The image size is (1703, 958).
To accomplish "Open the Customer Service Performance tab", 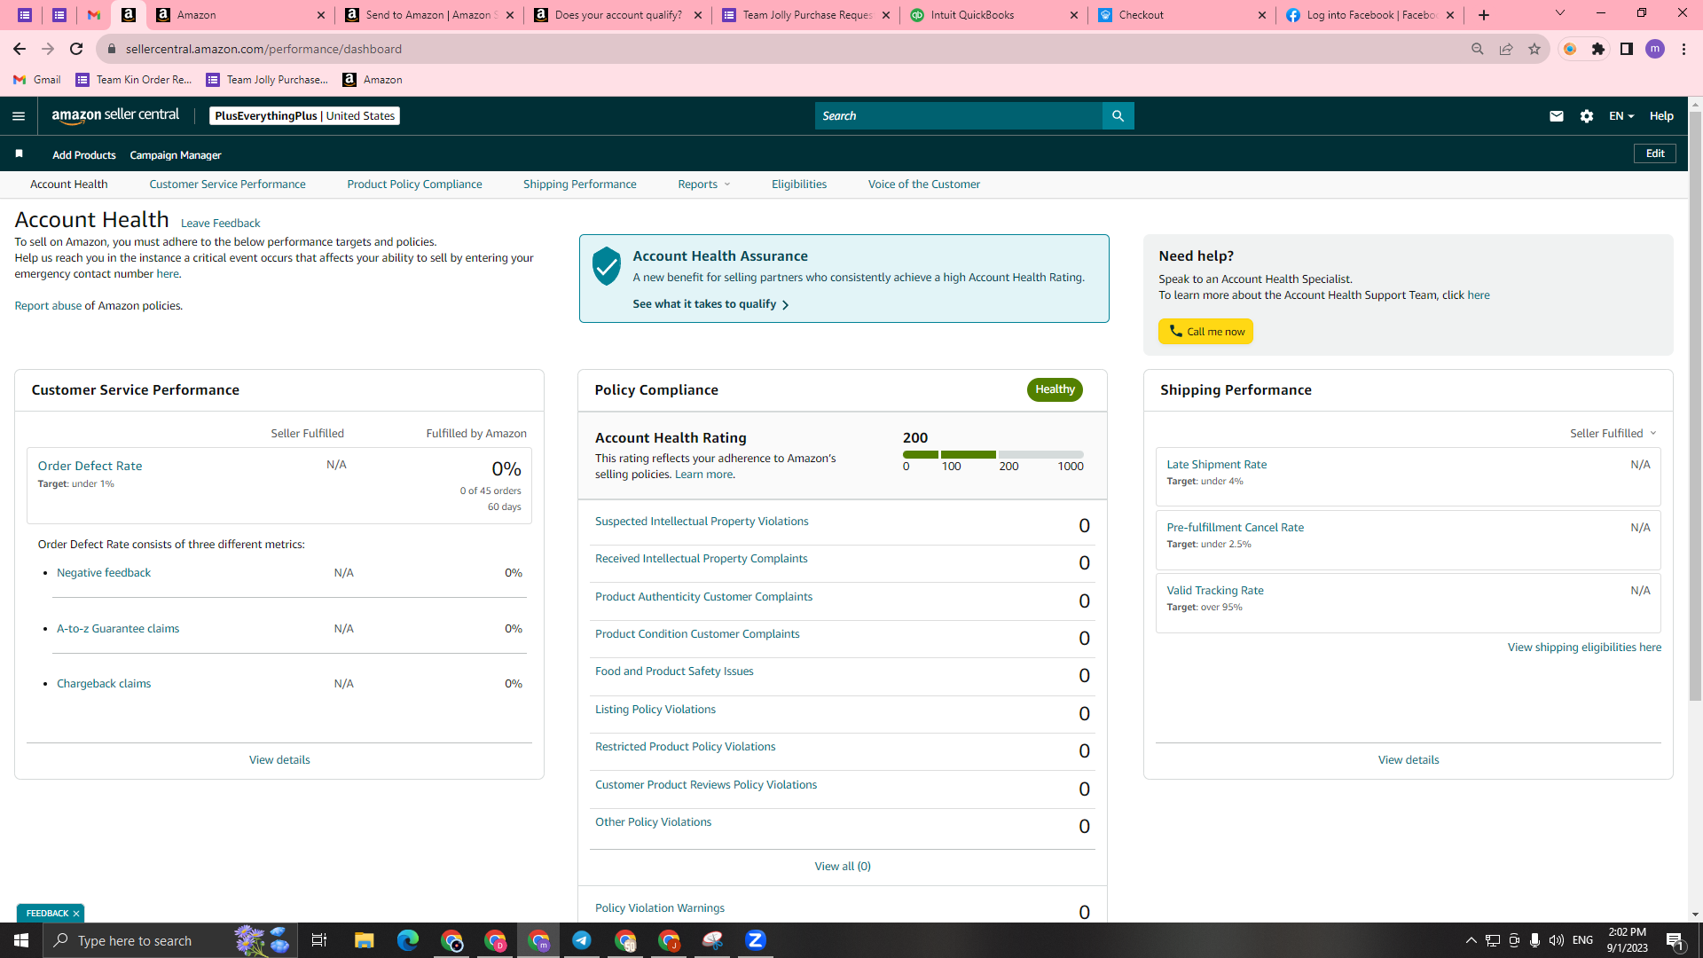I will pyautogui.click(x=227, y=185).
